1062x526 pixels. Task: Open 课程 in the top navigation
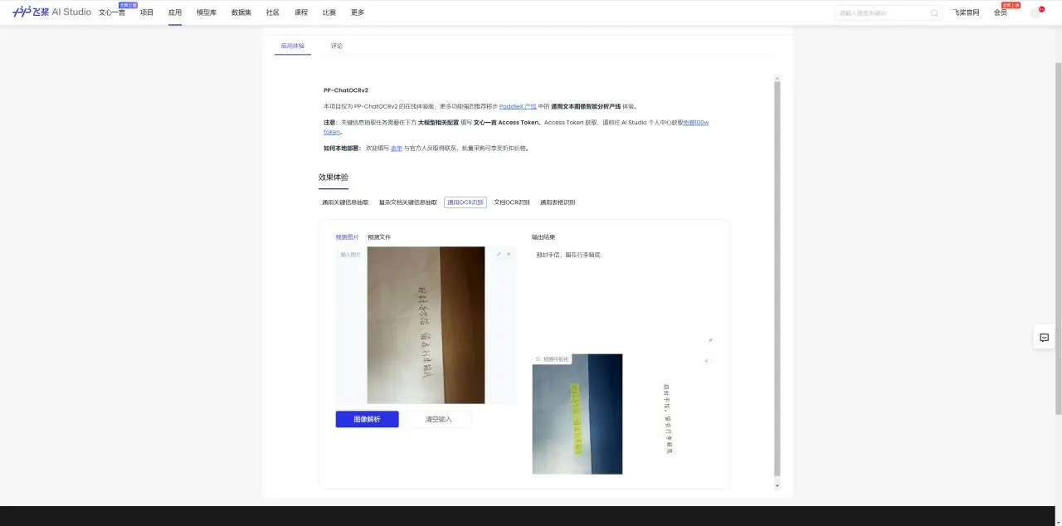301,12
